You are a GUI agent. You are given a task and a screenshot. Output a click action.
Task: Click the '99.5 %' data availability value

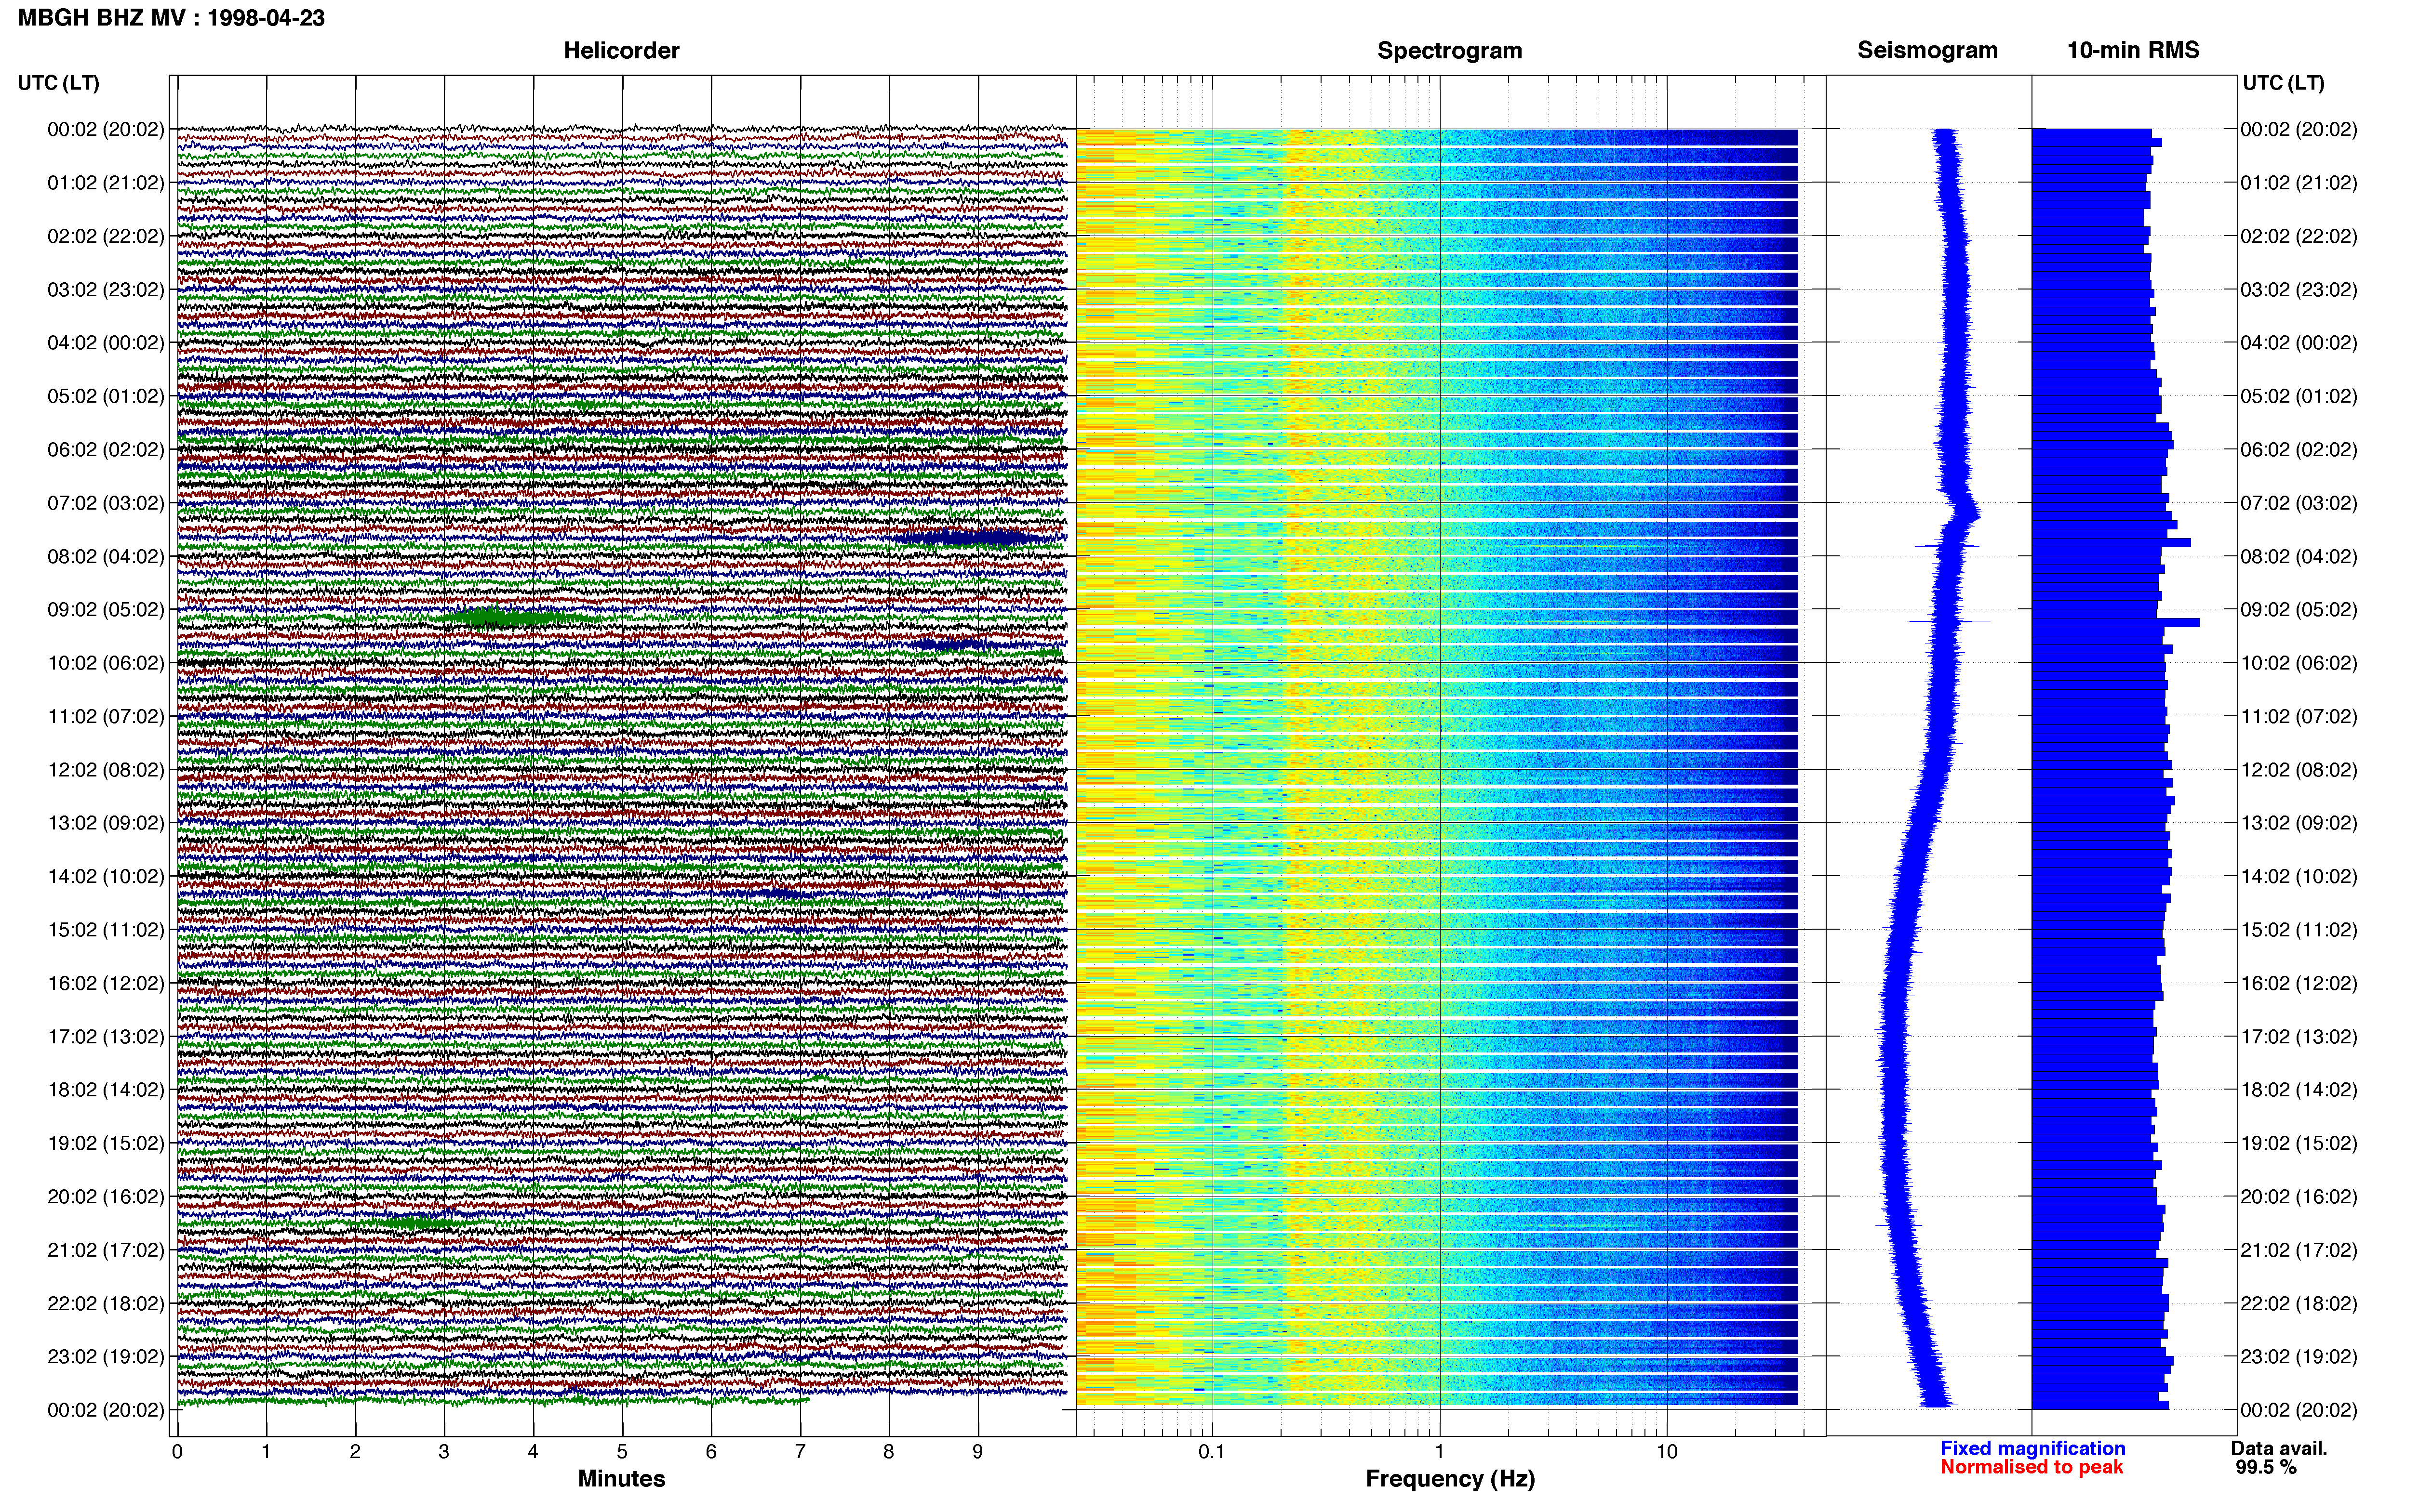coord(2266,1467)
